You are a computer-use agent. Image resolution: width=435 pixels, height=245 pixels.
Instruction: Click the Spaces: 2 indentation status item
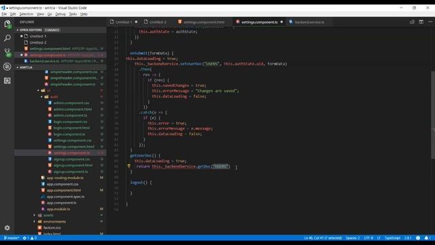[353, 238]
